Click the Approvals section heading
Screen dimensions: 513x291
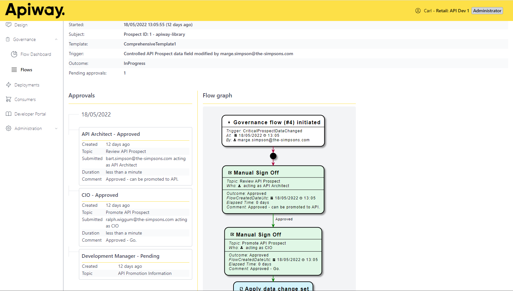pyautogui.click(x=81, y=95)
